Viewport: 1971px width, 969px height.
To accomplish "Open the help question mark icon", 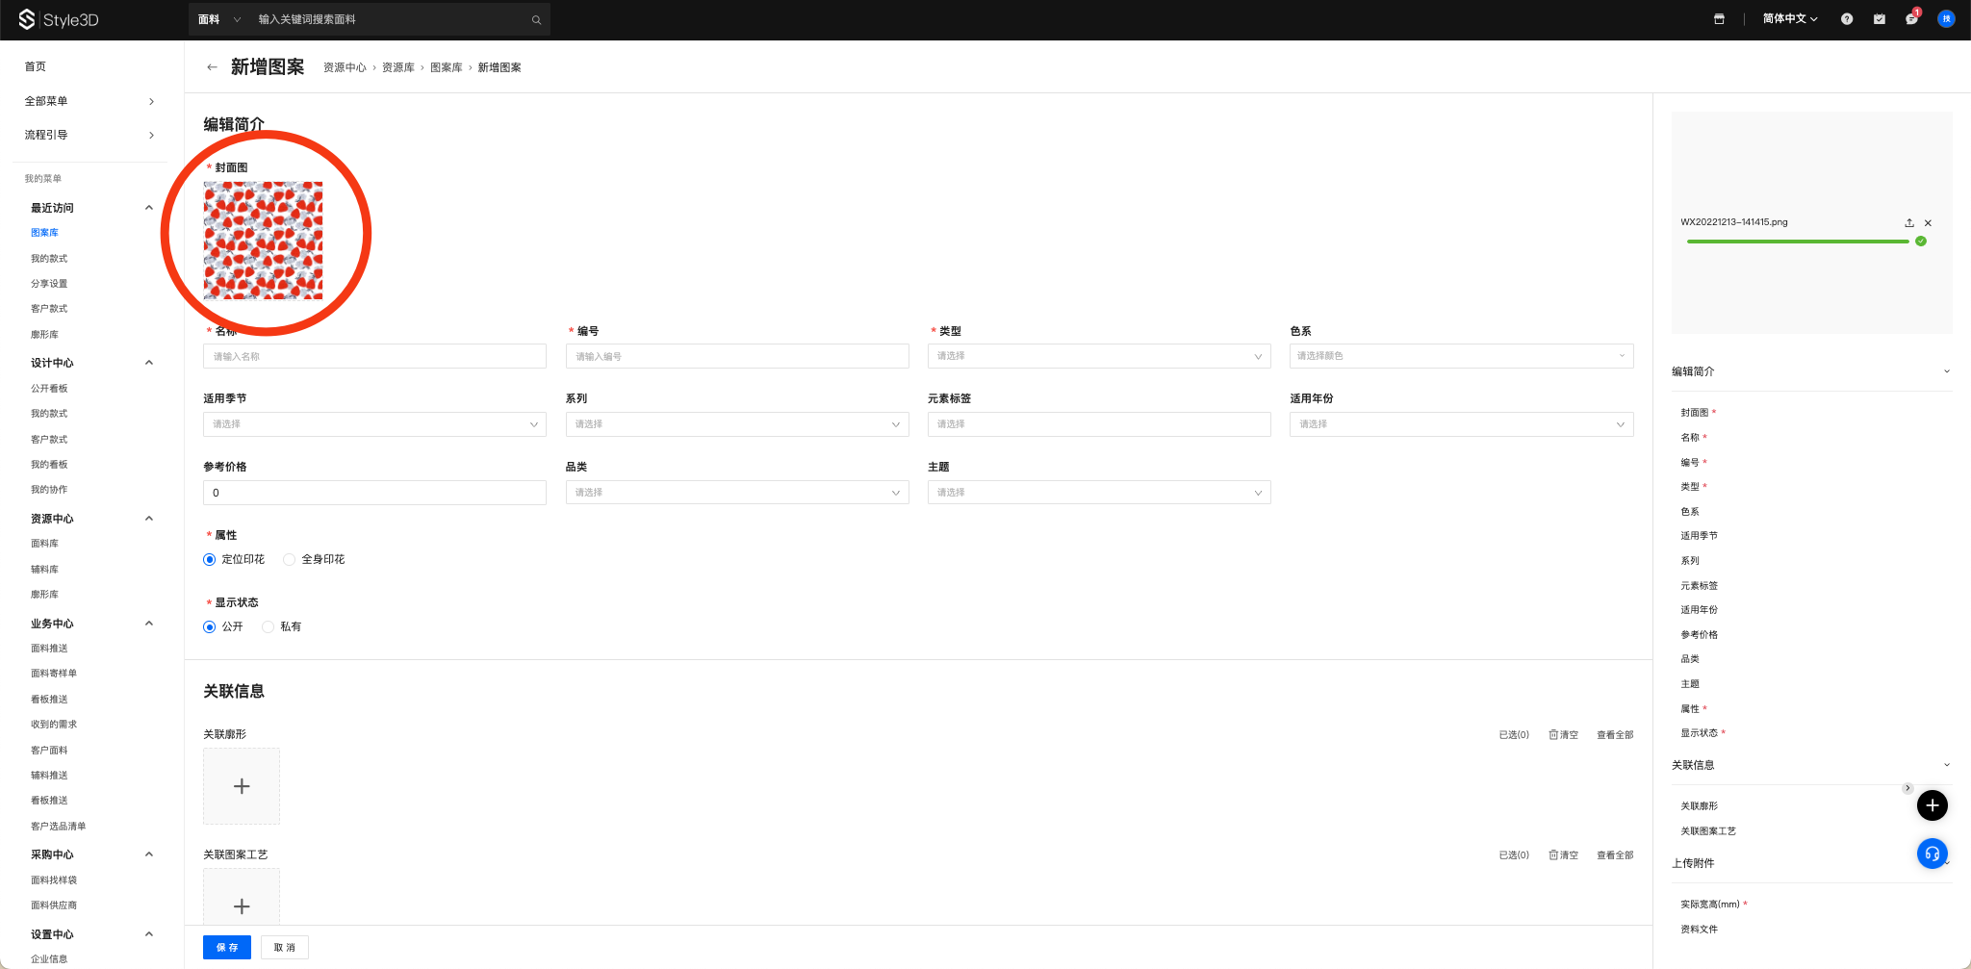I will [x=1846, y=19].
